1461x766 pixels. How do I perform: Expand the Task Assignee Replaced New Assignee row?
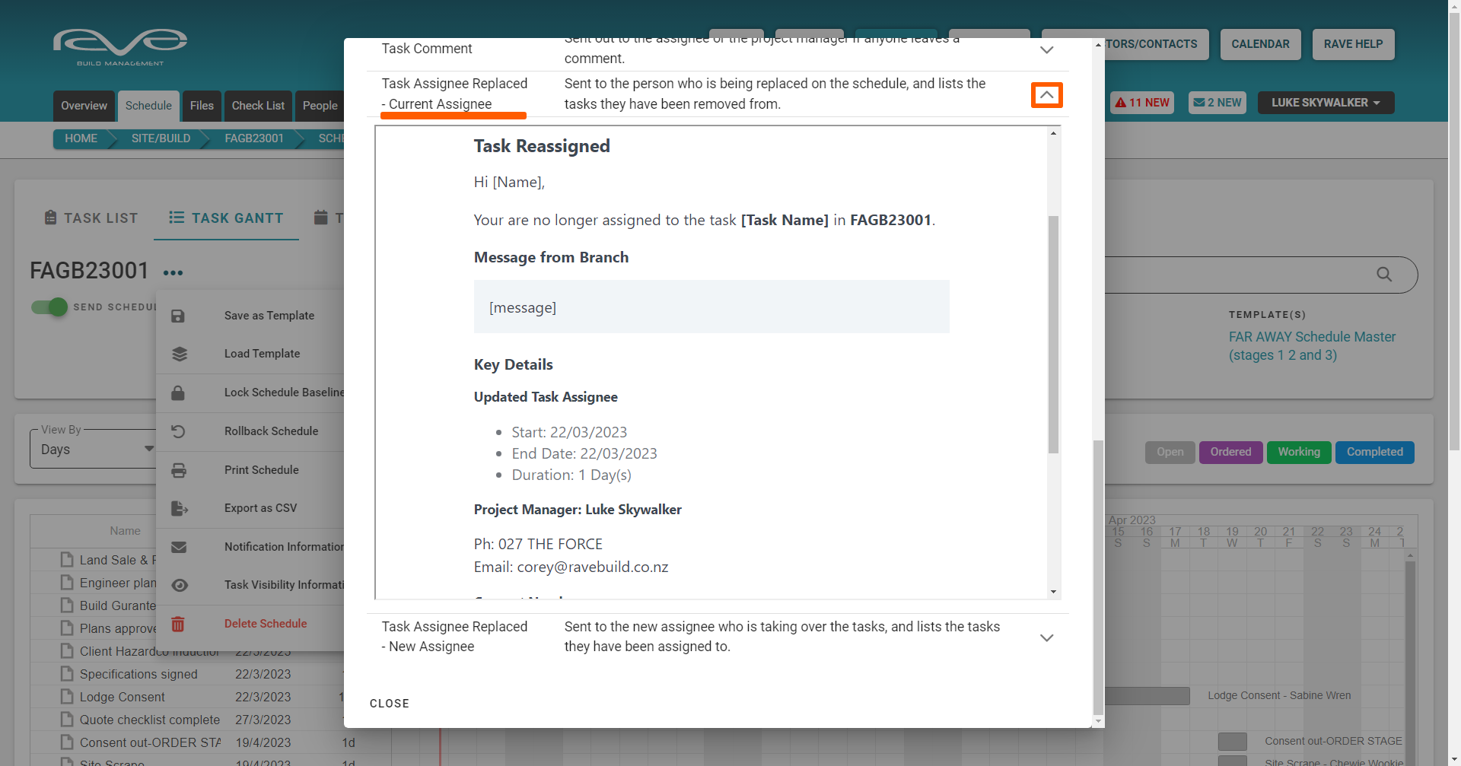click(x=1047, y=638)
